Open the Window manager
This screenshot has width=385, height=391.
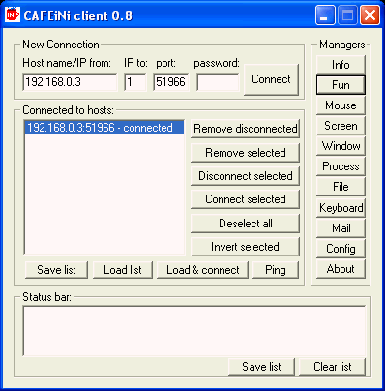coord(341,146)
